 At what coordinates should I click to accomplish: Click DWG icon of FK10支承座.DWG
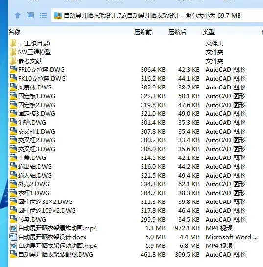click(x=13, y=78)
